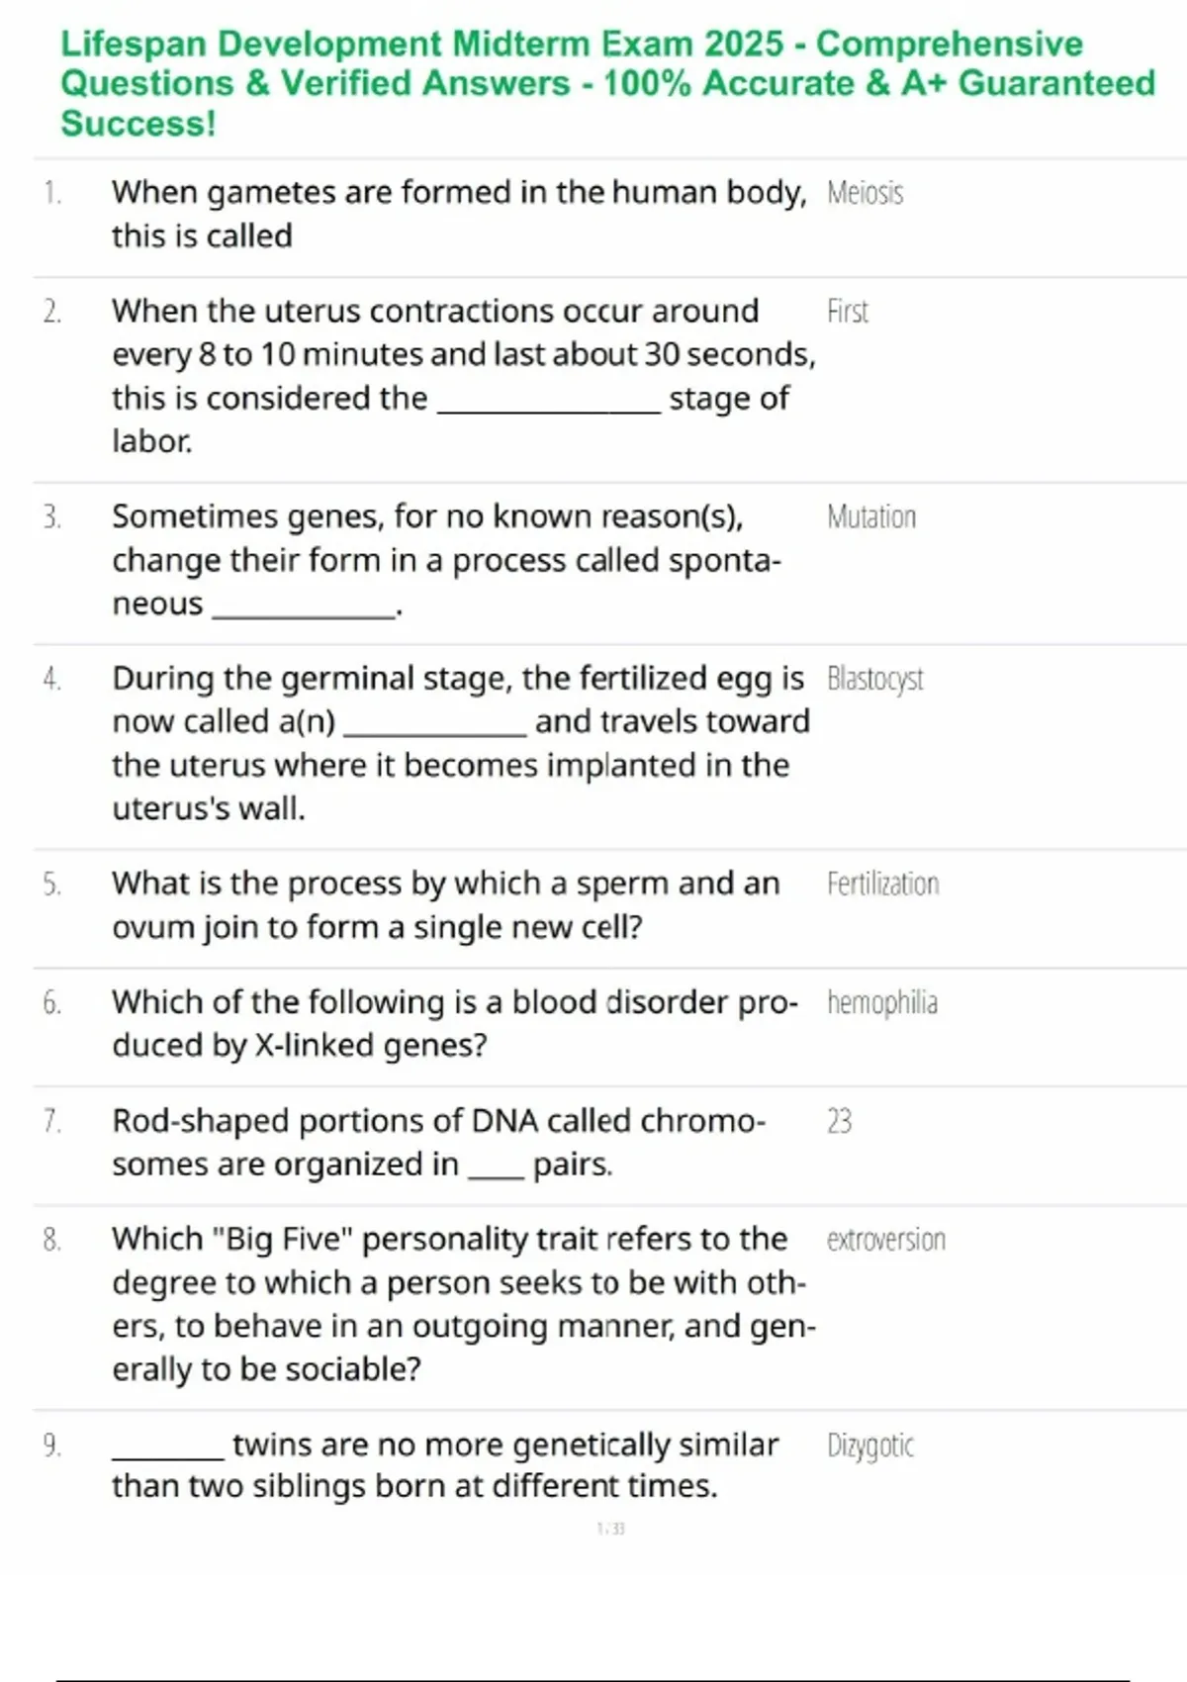Click the page number indicator at the bottom
Screen dimensions: 1187x1682
(610, 1529)
